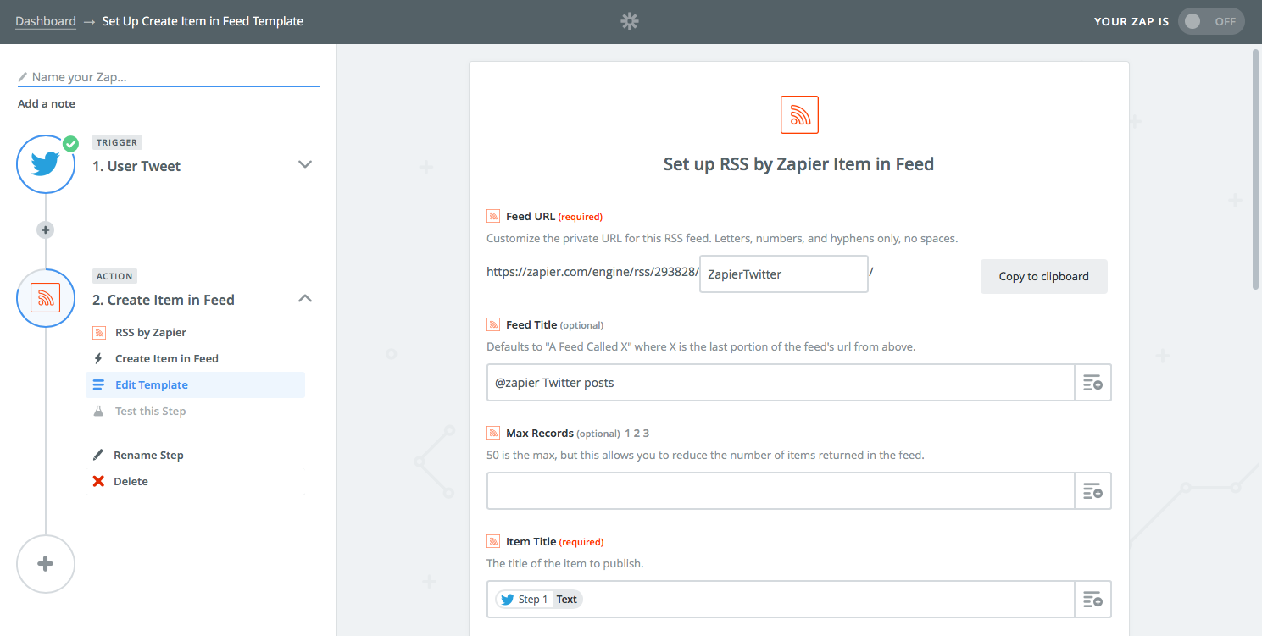Screen dimensions: 1262x636
Task: Click the https://zapier.com/engine/rss URL text
Action: (592, 273)
